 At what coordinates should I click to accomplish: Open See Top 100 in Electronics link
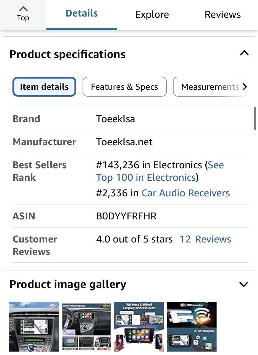[160, 171]
